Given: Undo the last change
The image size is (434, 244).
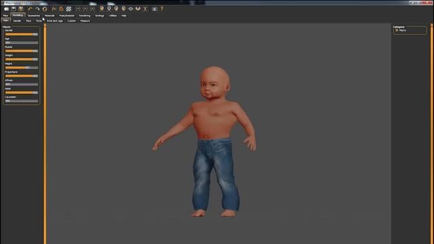Looking at the screenshot, I should tap(30, 9).
